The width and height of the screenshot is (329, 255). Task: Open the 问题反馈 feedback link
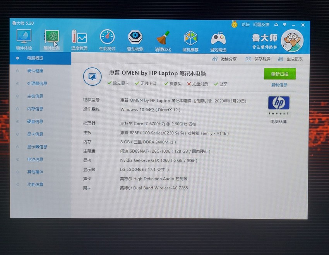[x=261, y=24]
